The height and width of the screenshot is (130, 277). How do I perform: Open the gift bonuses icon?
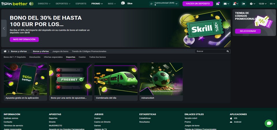pos(218,3)
